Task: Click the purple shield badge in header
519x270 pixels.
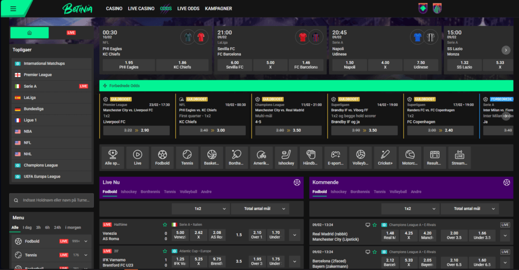Action: (423, 8)
